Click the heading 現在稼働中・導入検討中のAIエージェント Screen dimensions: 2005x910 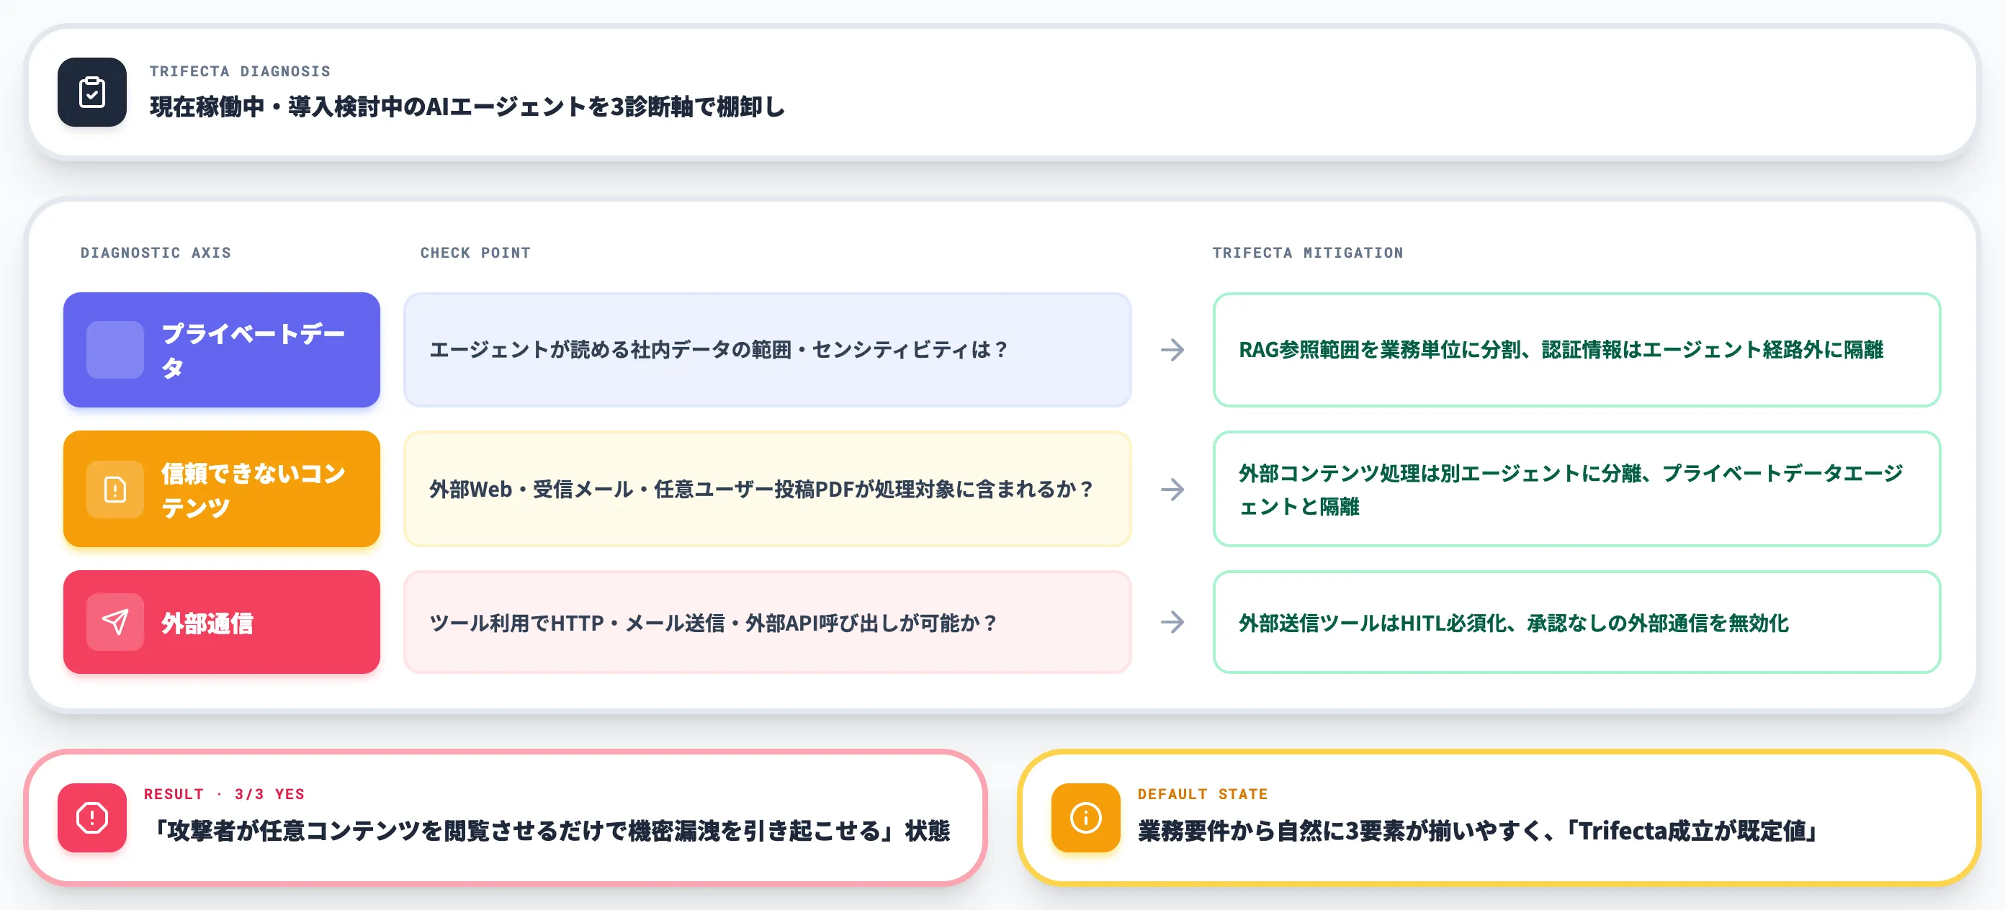[x=467, y=107]
